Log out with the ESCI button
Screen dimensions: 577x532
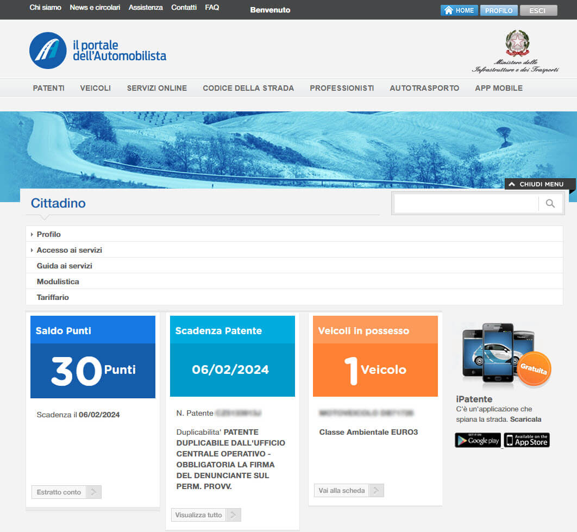click(538, 10)
